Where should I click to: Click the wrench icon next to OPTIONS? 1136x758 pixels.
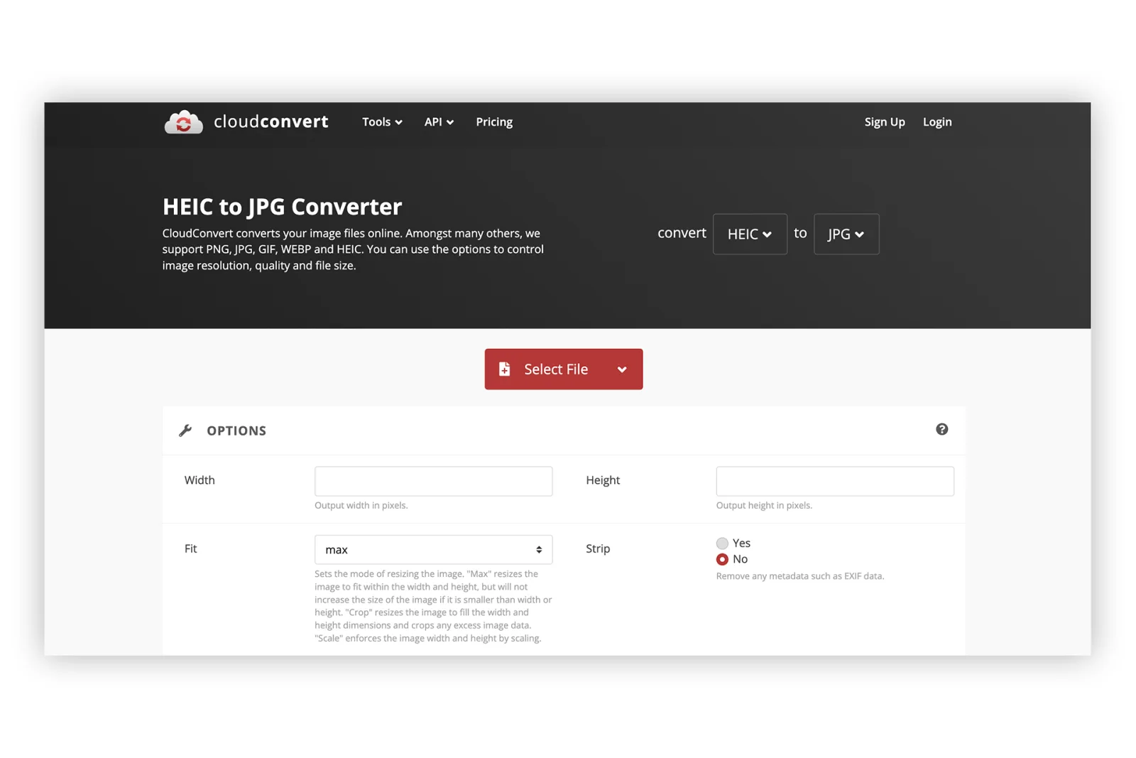tap(185, 431)
